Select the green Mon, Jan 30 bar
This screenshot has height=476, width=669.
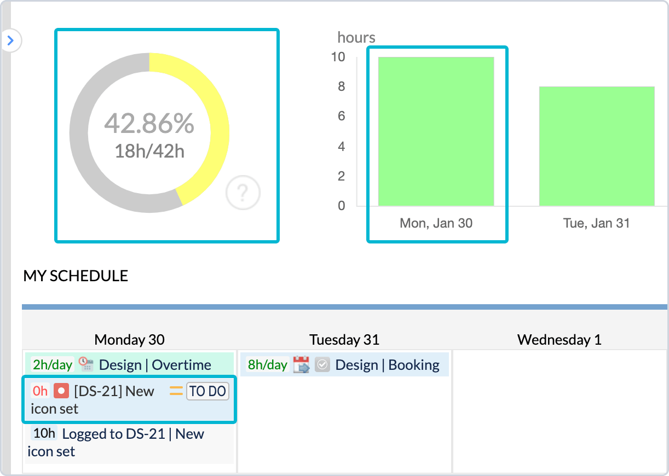point(436,131)
